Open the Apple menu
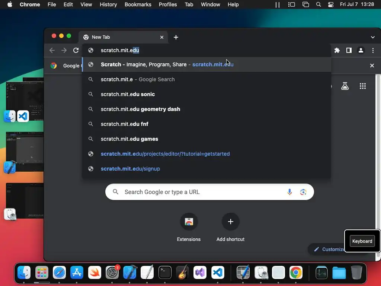 pyautogui.click(x=10, y=4)
